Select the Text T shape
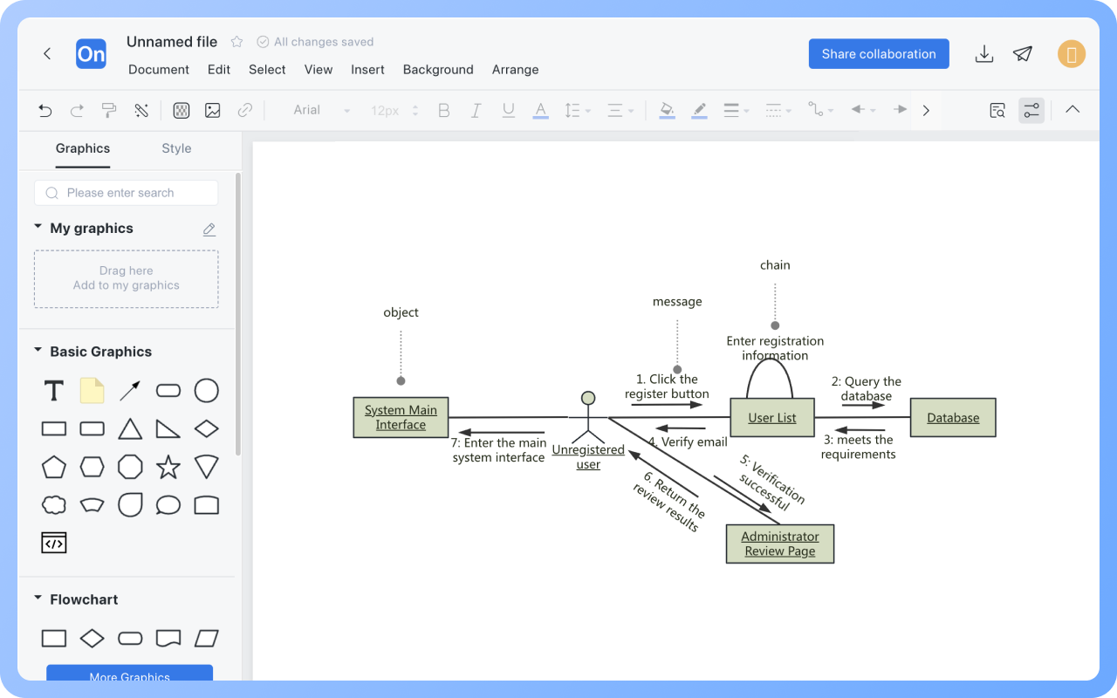Viewport: 1117px width, 698px height. 54,391
